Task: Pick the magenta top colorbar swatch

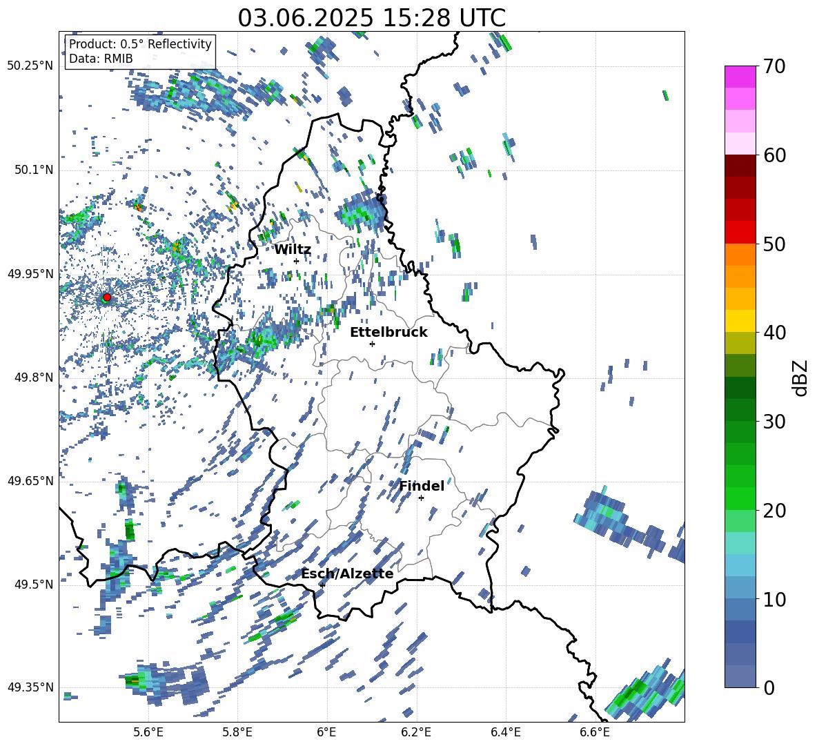Action: point(740,77)
